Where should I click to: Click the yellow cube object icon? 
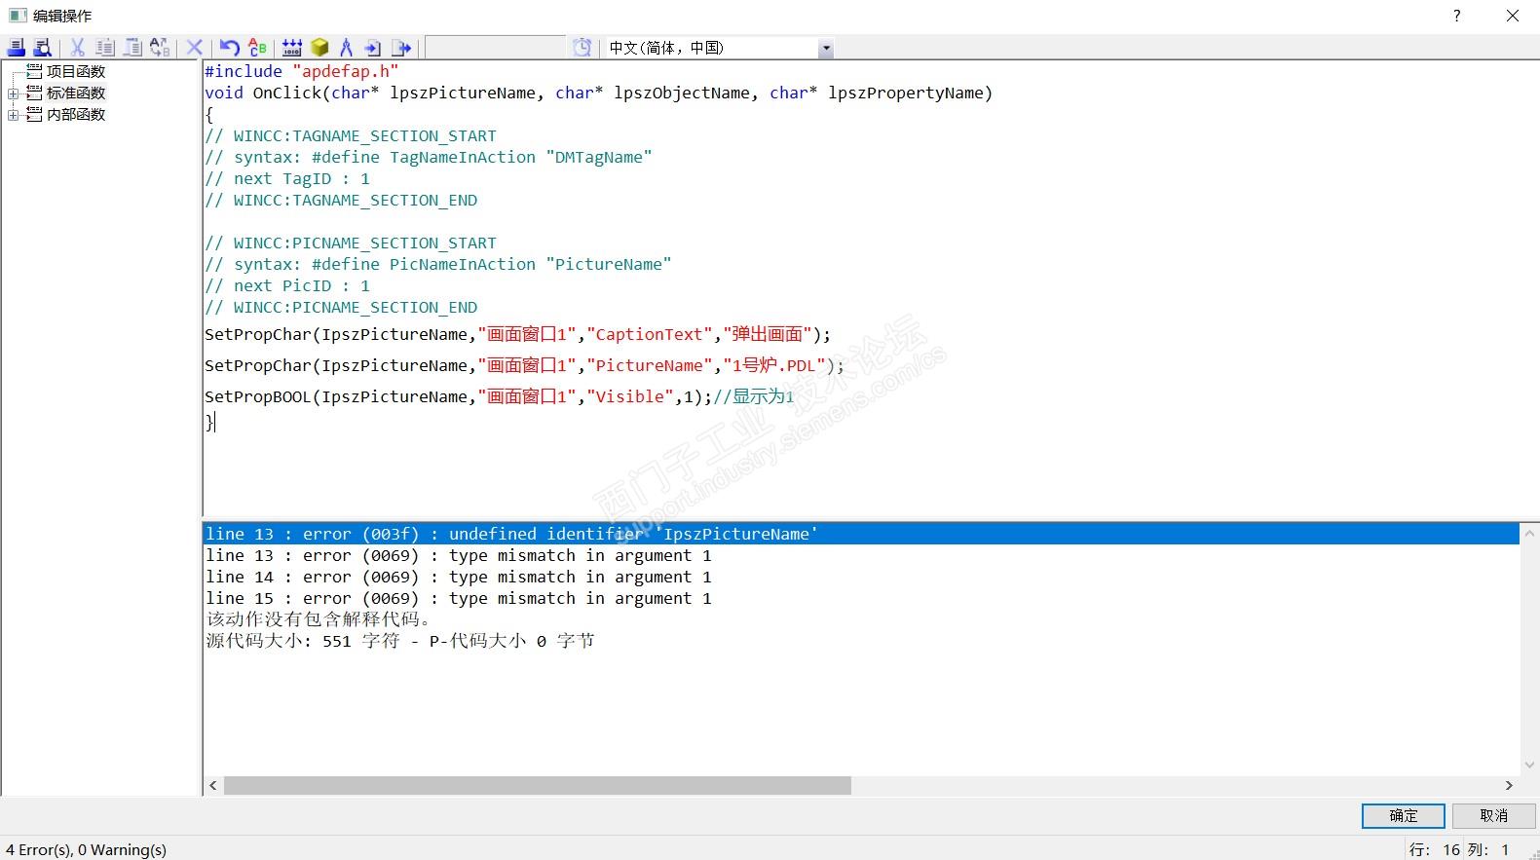319,48
